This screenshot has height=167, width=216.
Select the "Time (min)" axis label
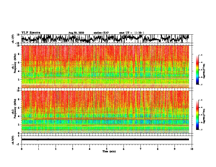pos(109,151)
